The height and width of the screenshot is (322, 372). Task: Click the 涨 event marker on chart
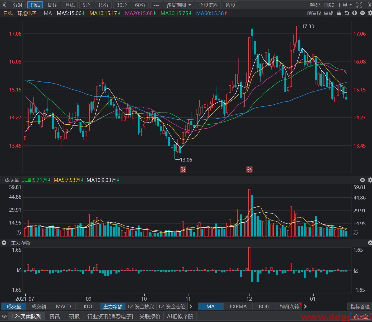pos(249,169)
